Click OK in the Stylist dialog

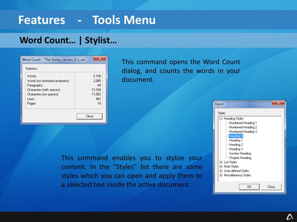pos(249,187)
